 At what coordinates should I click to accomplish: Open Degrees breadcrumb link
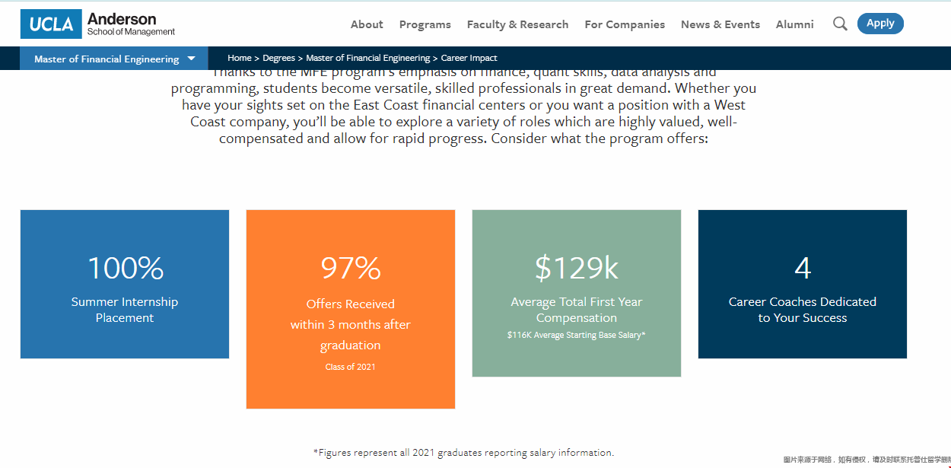[278, 58]
